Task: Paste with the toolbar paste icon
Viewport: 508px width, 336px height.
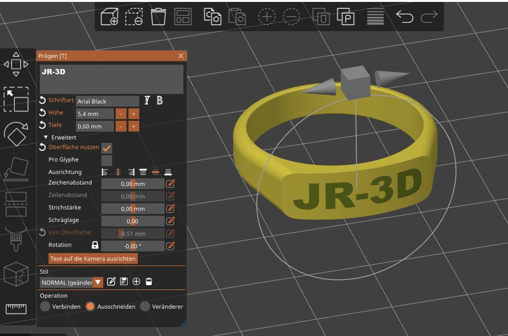Action: pyautogui.click(x=237, y=16)
